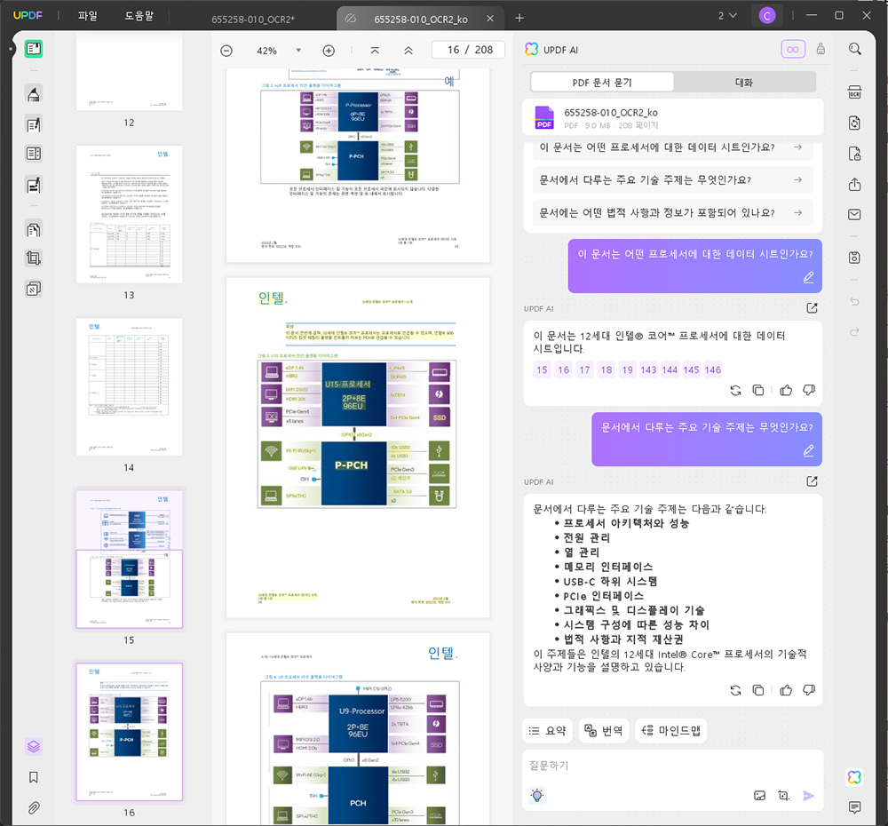888x826 pixels.
Task: Save as other using disk icon
Action: pyautogui.click(x=854, y=258)
